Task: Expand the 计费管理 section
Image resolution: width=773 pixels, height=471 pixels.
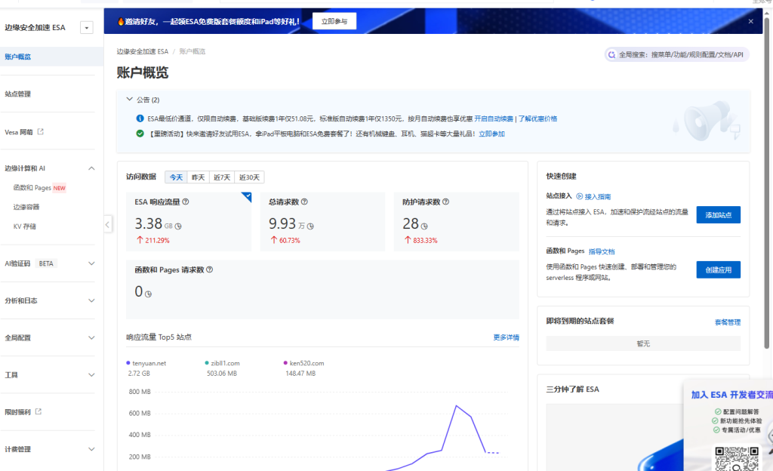Action: pos(91,449)
